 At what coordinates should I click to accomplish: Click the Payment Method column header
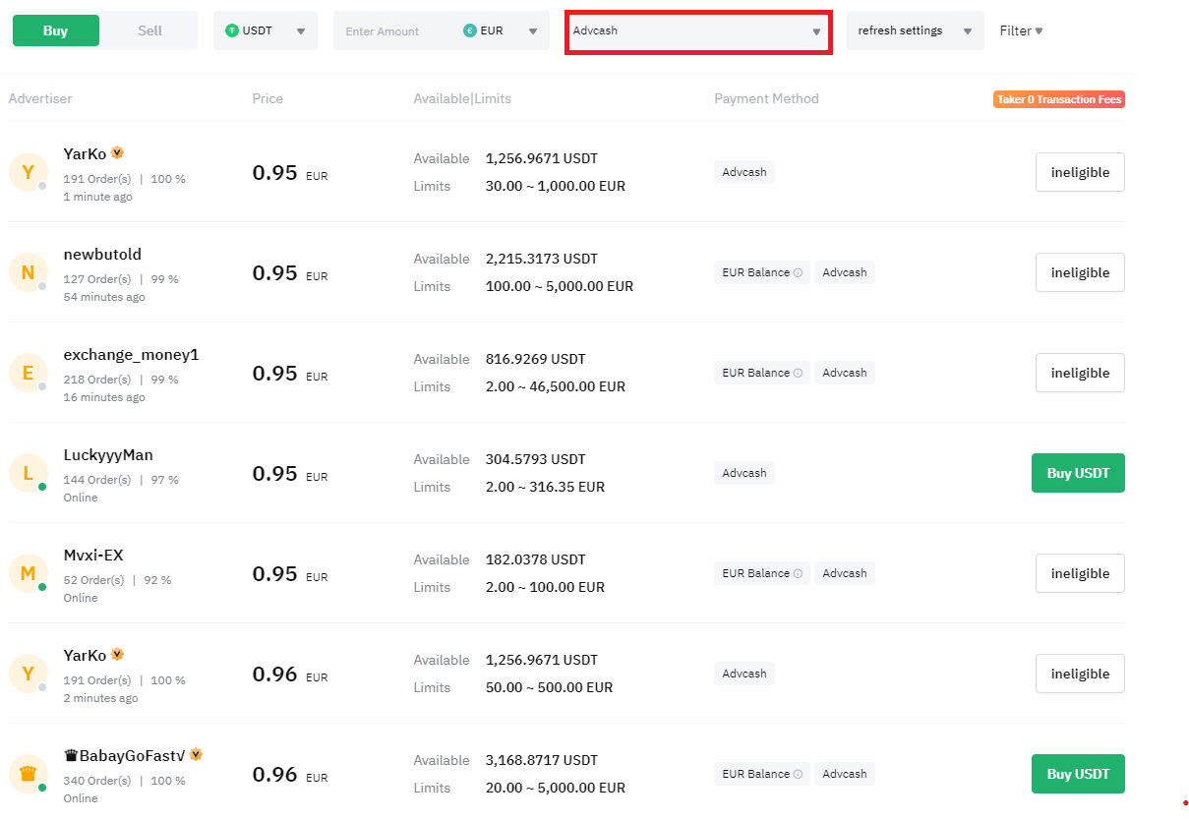coord(766,98)
